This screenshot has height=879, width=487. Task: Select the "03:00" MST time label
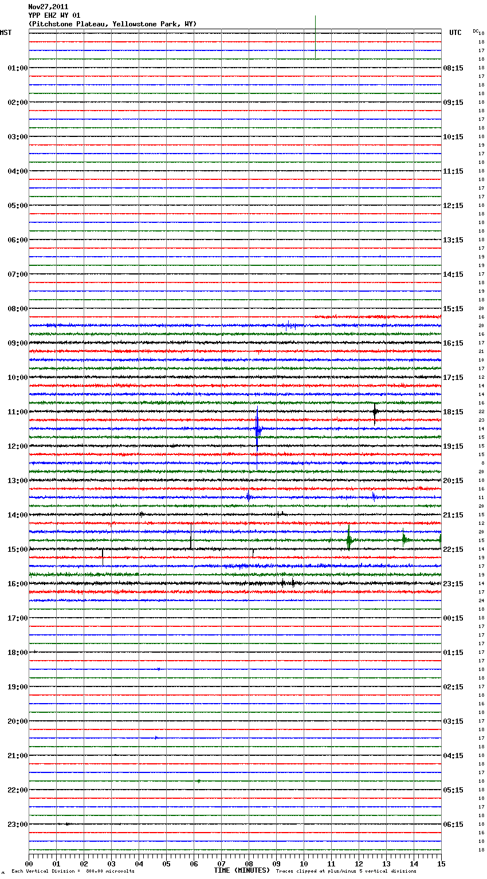tap(17, 137)
